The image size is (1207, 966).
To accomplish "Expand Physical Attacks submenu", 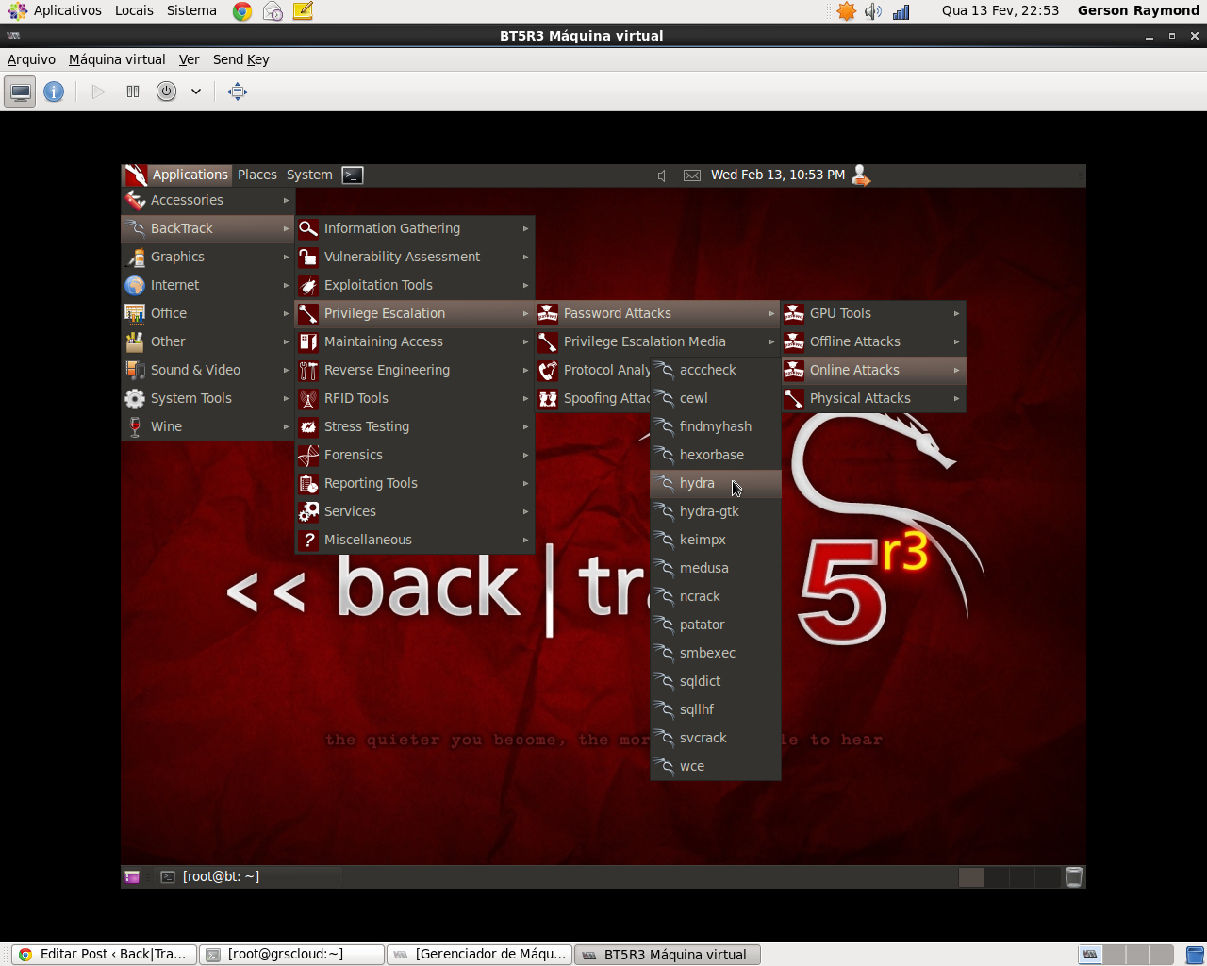I will (x=874, y=398).
